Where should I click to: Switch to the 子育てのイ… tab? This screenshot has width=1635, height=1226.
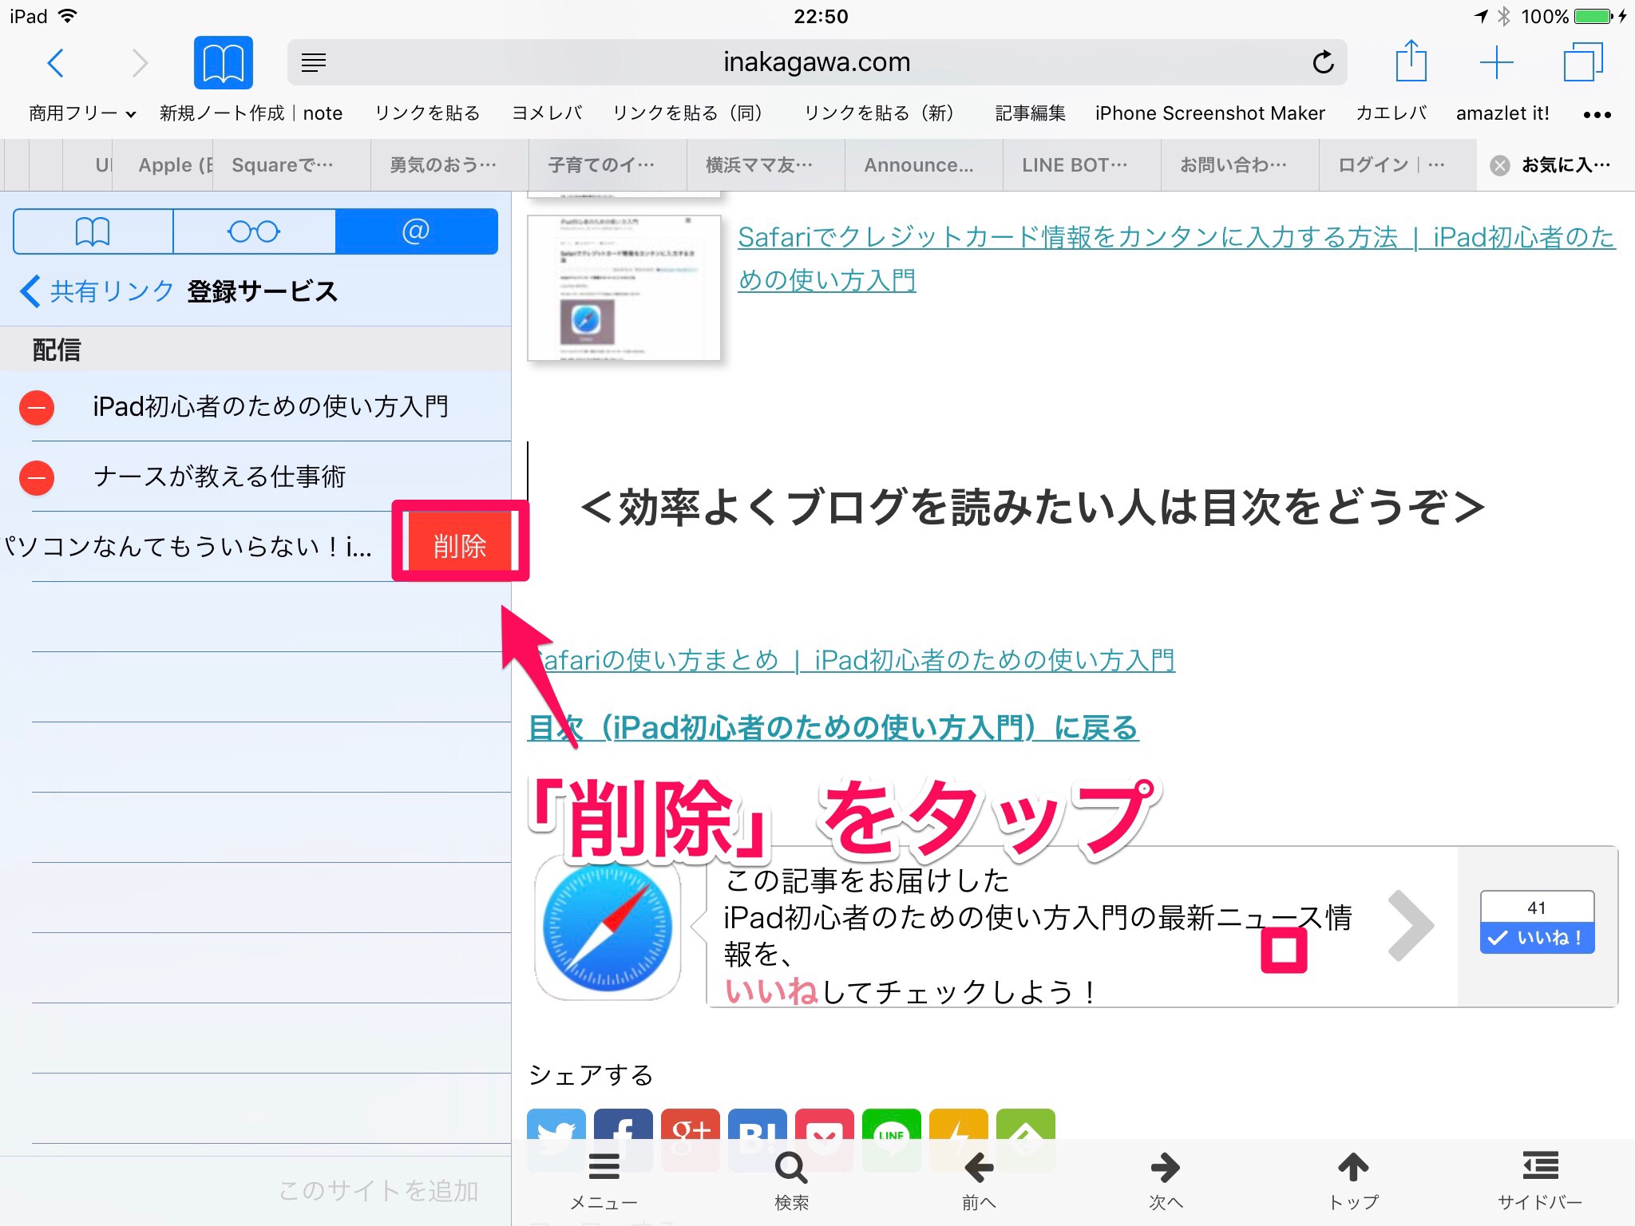pyautogui.click(x=608, y=165)
